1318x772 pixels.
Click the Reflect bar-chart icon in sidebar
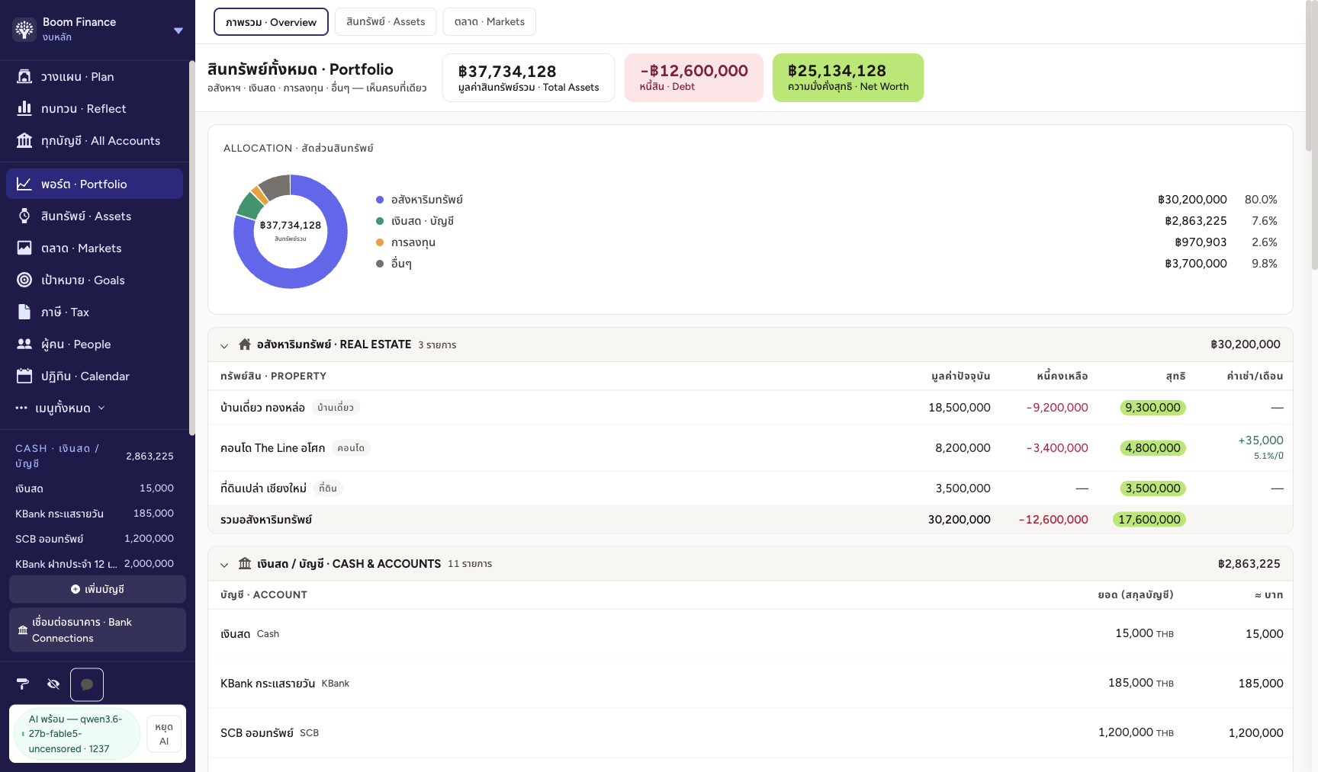click(x=24, y=108)
